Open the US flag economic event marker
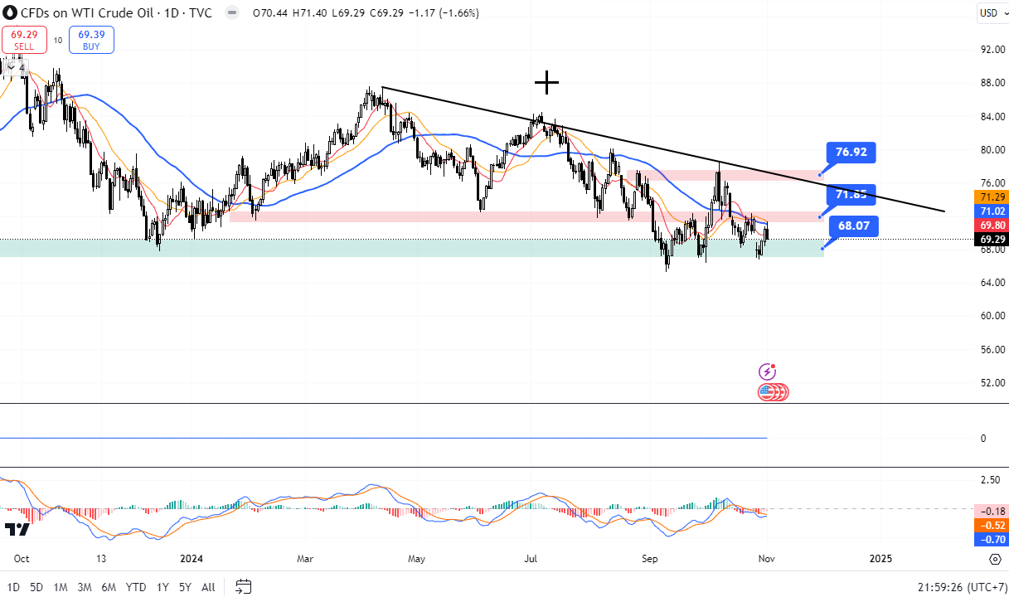 pyautogui.click(x=772, y=392)
